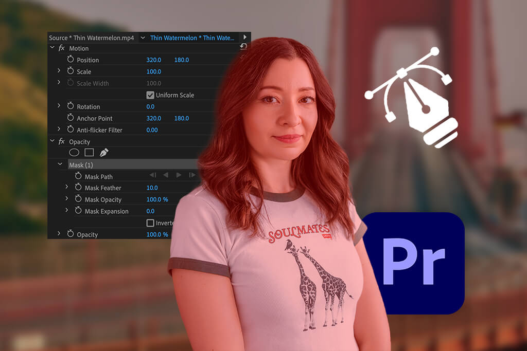The height and width of the screenshot is (351, 527).
Task: Toggle stopwatch animation for Anchor Point
Action: click(70, 118)
